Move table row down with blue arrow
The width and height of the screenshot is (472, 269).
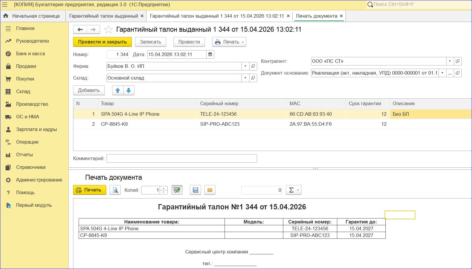pyautogui.click(x=129, y=90)
